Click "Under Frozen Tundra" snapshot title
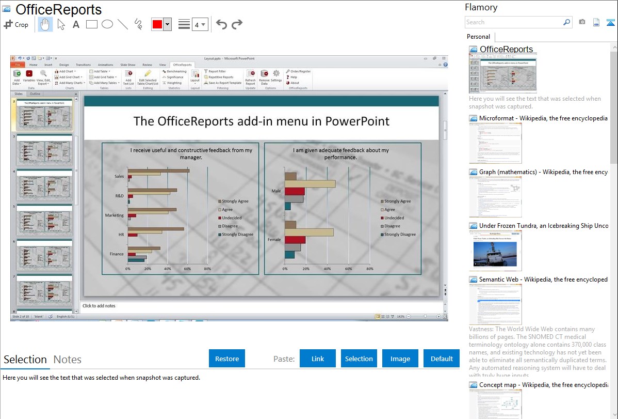This screenshot has width=618, height=419. click(x=544, y=226)
